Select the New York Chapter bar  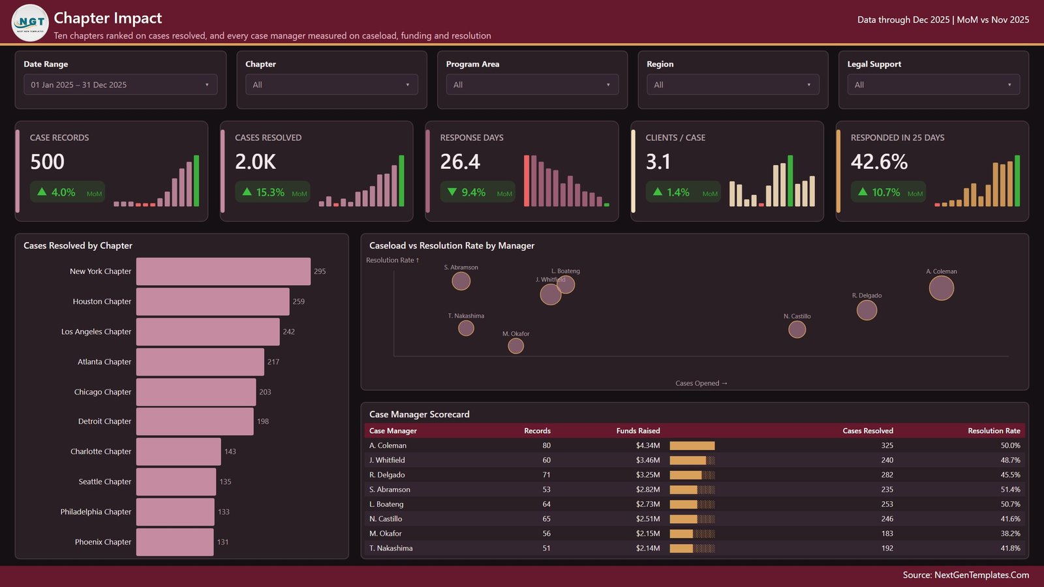tap(223, 271)
